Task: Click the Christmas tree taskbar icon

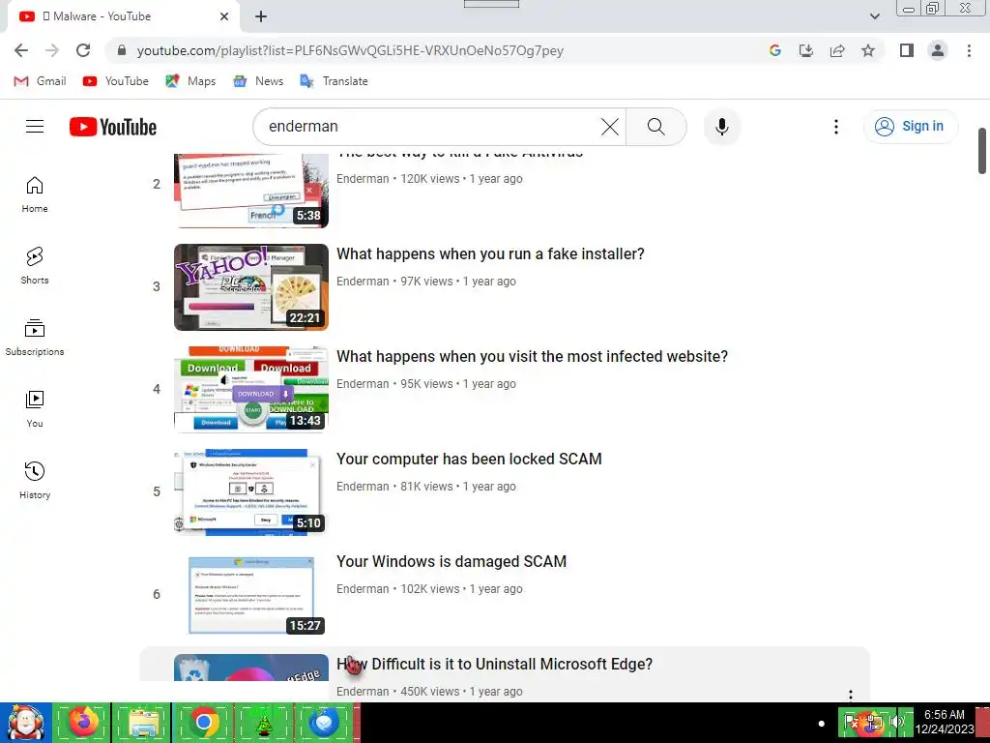Action: coord(264,722)
